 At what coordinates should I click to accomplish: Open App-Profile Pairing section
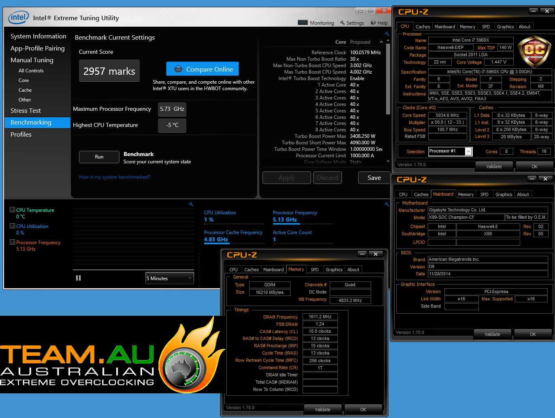pos(37,48)
